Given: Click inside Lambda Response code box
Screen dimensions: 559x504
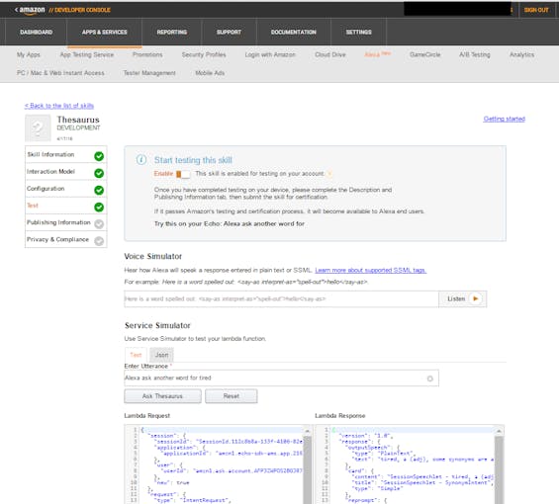Looking at the screenshot, I should 410,464.
